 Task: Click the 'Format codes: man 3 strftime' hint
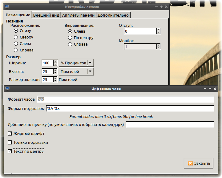111,116
